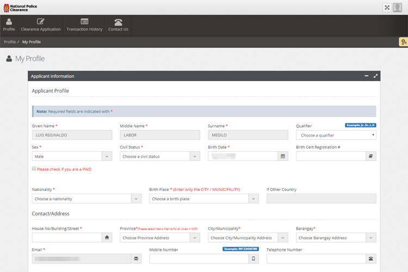Click the mobile phone icon beside Mobile Number
408x272 pixels.
coord(254,259)
